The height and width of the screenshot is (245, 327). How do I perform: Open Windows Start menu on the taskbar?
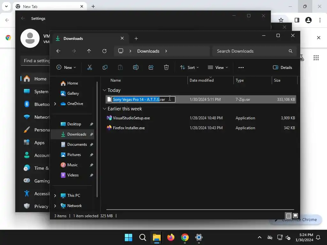(x=128, y=237)
